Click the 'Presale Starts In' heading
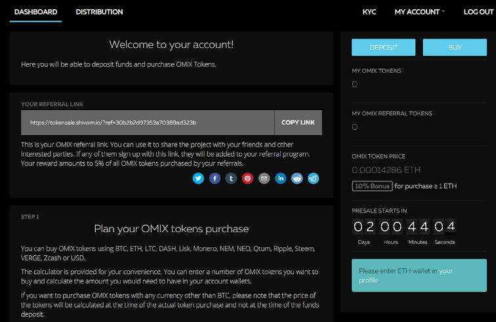 [379, 211]
